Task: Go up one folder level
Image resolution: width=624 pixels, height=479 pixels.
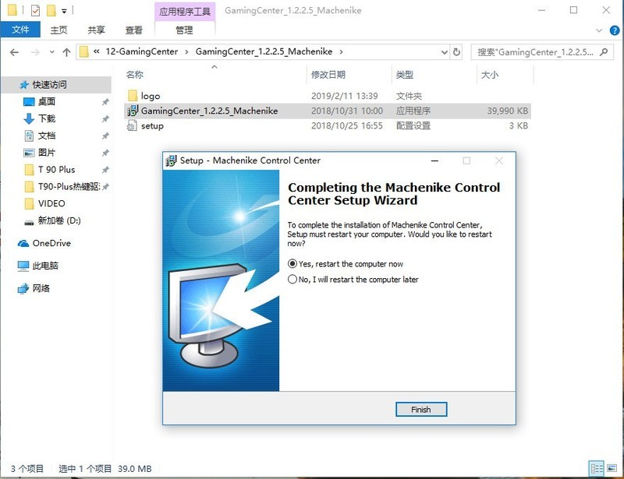Action: [x=66, y=52]
